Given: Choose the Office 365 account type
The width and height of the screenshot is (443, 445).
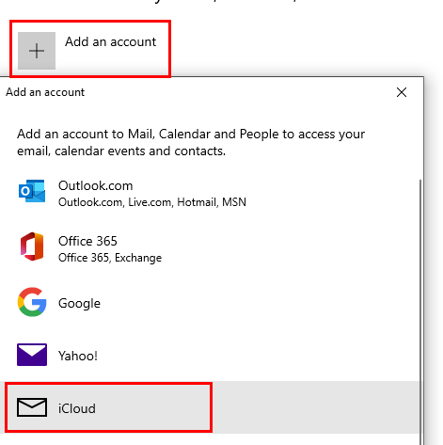Looking at the screenshot, I should pyautogui.click(x=210, y=249).
